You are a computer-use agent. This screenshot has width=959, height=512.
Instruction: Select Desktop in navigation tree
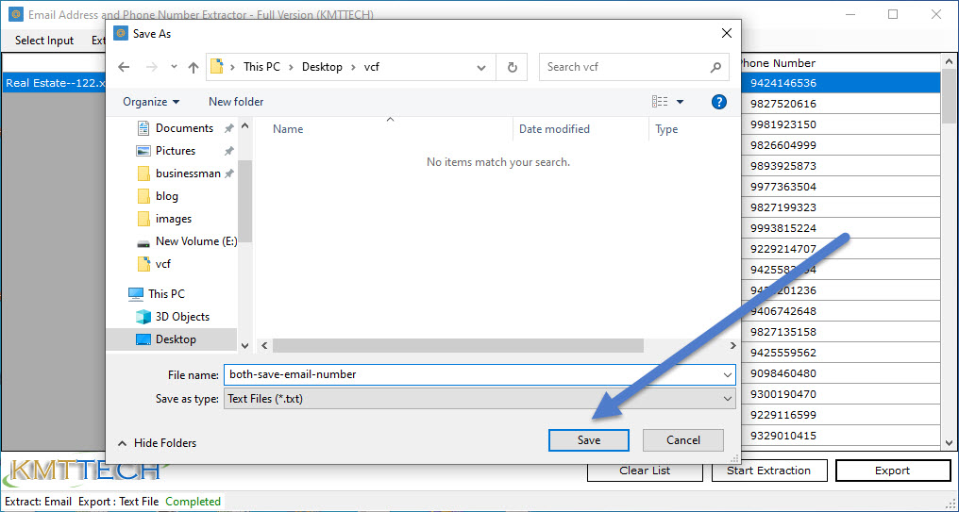click(x=176, y=339)
